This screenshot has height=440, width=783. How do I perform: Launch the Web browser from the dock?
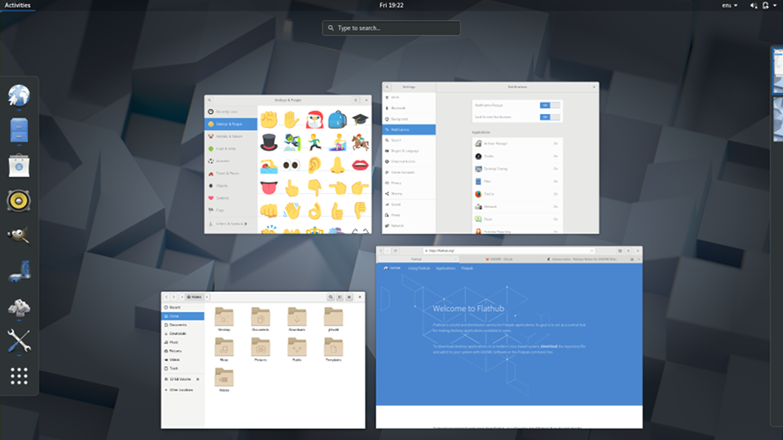[x=19, y=96]
